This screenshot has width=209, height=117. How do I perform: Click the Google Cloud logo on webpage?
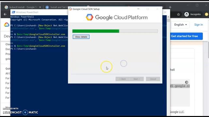point(7,25)
